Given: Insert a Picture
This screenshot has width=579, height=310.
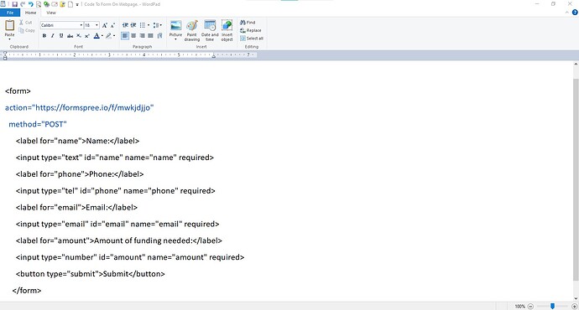Looking at the screenshot, I should click(175, 28).
